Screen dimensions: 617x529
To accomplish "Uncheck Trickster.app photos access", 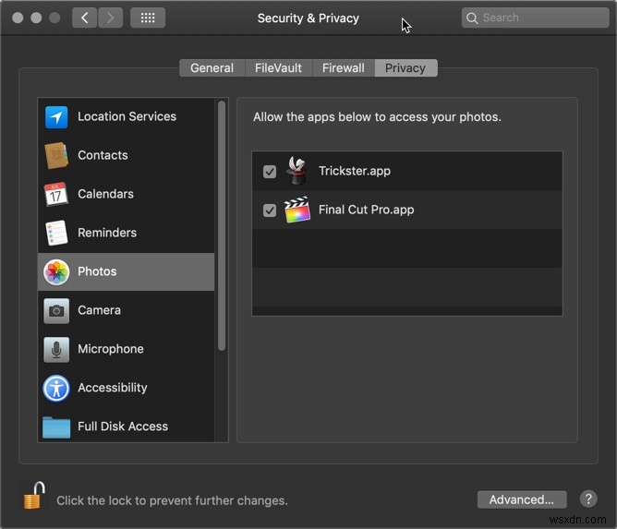I will pos(270,172).
